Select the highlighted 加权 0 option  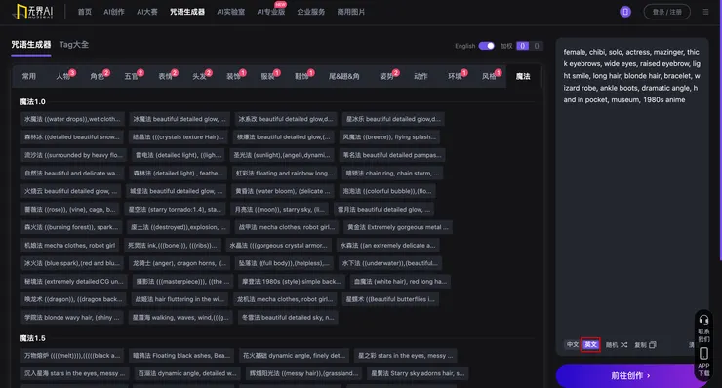(x=522, y=46)
